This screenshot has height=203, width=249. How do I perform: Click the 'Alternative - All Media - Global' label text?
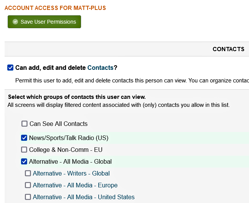70,162
